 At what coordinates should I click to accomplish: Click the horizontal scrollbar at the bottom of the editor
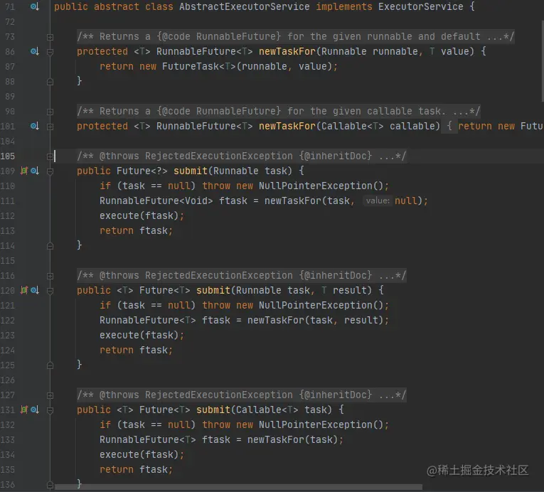pos(238,487)
